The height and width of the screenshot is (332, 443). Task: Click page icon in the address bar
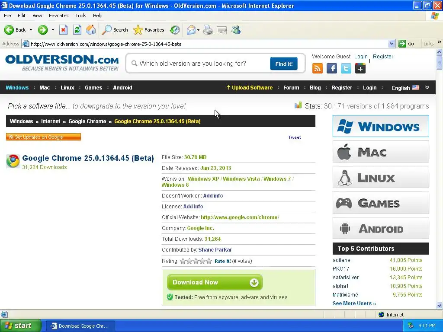click(26, 44)
